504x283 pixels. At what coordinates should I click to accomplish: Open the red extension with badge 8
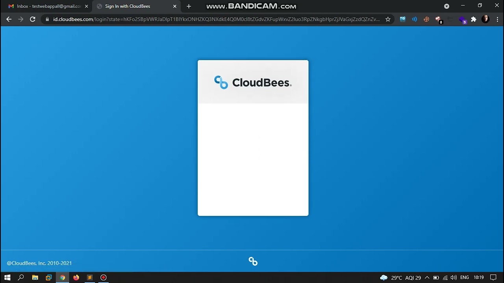439,20
